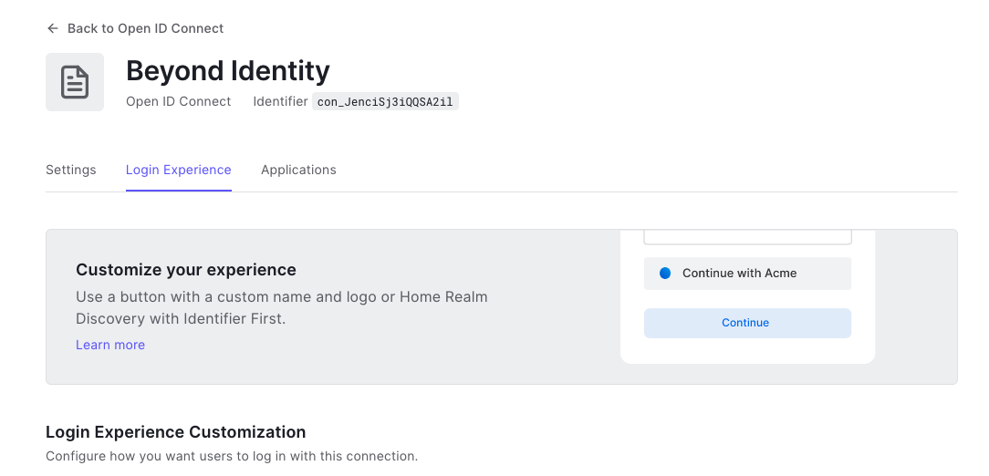Image resolution: width=989 pixels, height=476 pixels.
Task: Open the Settings tab
Action: click(70, 170)
